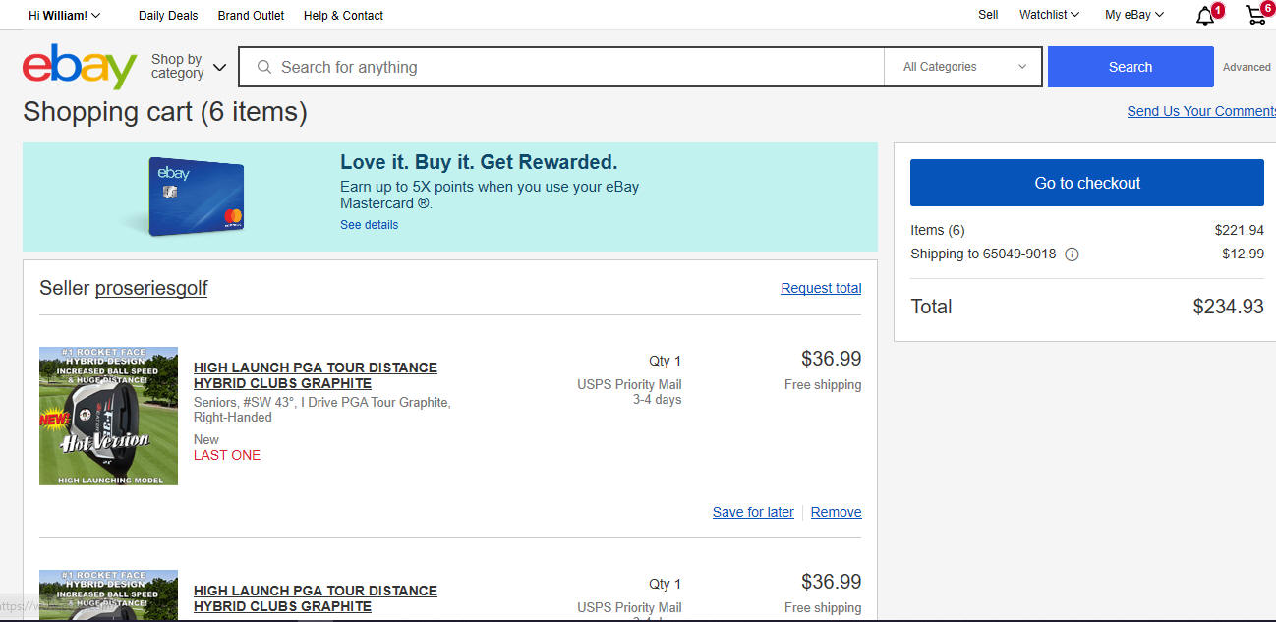
Task: Open the Watchlist dropdown
Action: [1049, 15]
